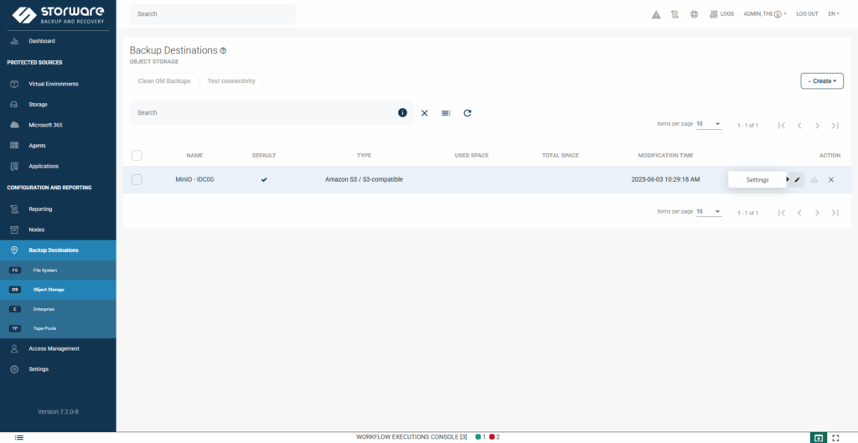
Task: Tick the checkbox for MinIO - IDC00 row
Action: 137,179
